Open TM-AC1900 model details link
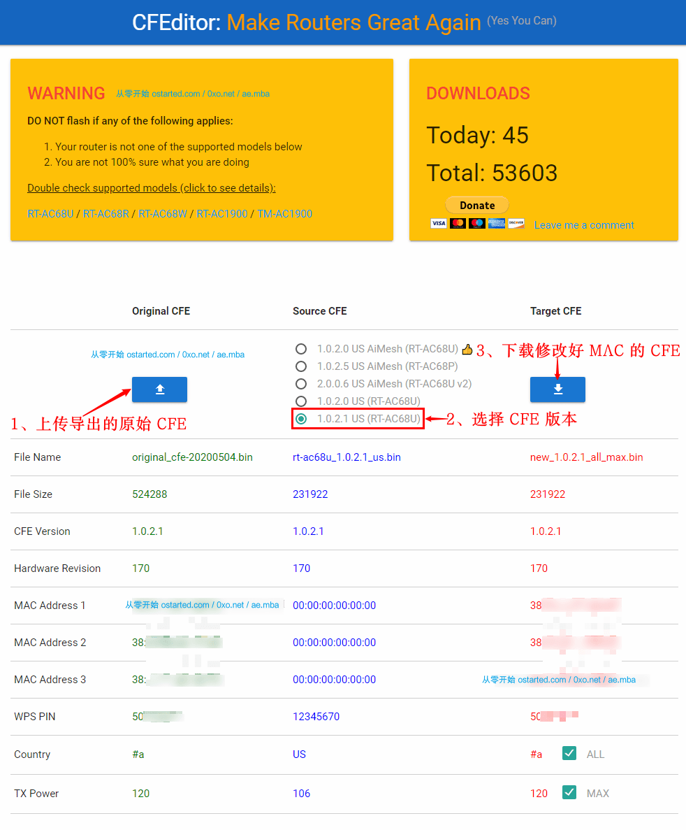 pyautogui.click(x=284, y=214)
